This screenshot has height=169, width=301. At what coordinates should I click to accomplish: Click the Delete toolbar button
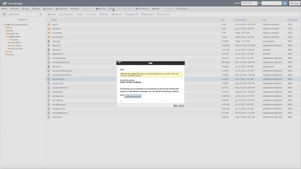click(x=75, y=9)
